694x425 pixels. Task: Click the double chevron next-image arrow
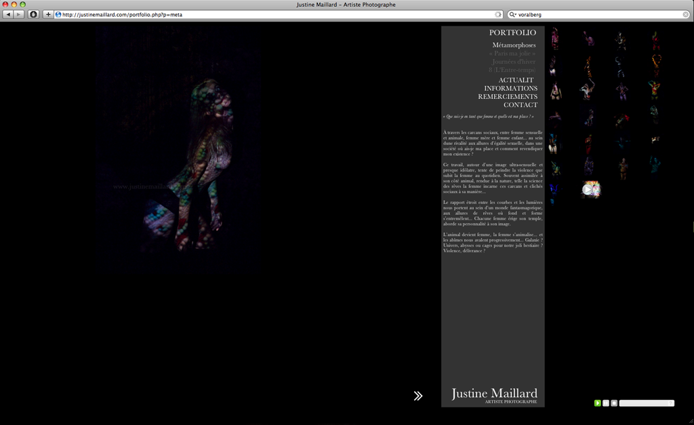pos(418,396)
